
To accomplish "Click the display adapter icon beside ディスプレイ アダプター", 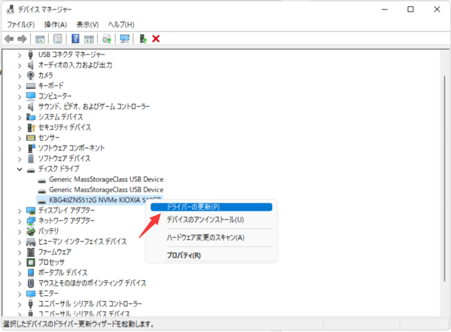I will click(30, 211).
